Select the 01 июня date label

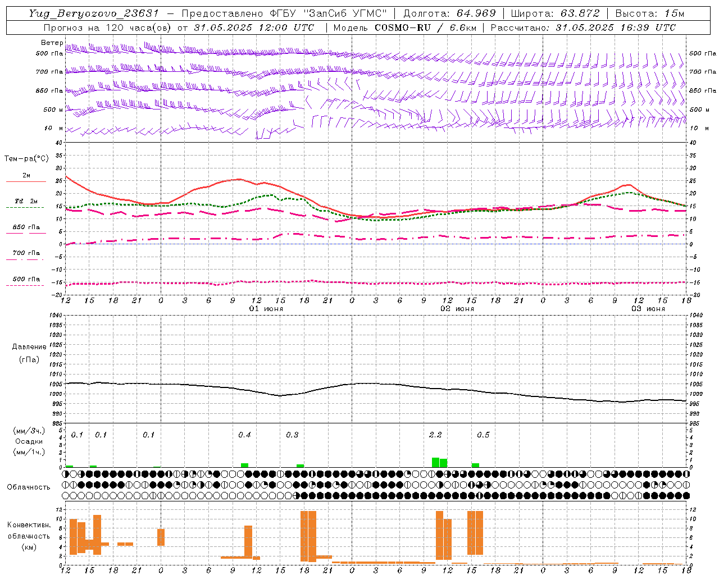[x=266, y=309]
